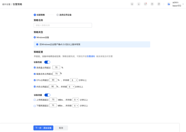The width and height of the screenshot is (186, 132).
Task: Open CPU占用 duration minutes dropdown
Action: click(x=74, y=80)
